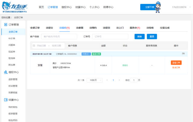This screenshot has height=122, width=193.
Task: Go to previous page with left arrow
Action: (x=107, y=80)
